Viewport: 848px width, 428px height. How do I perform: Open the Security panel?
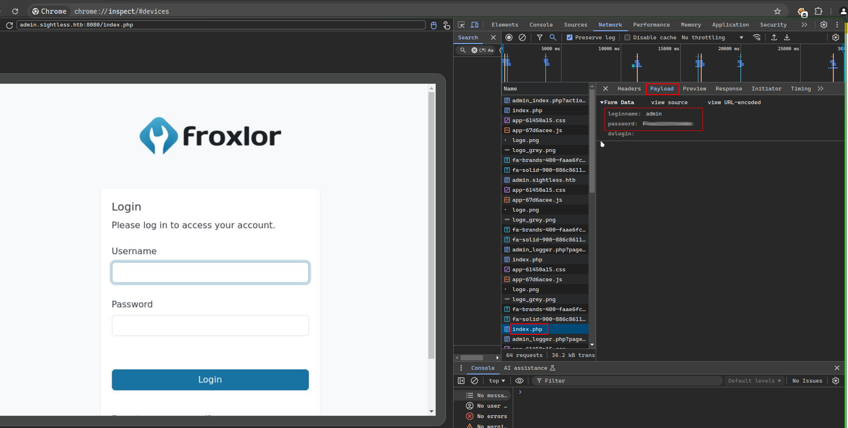tap(773, 25)
